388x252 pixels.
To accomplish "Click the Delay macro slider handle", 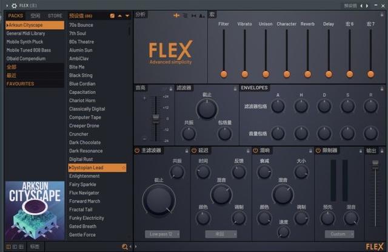I will click(329, 74).
